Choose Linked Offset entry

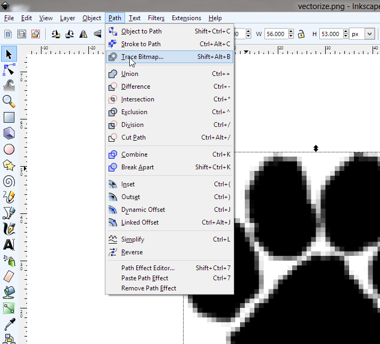tap(169, 222)
